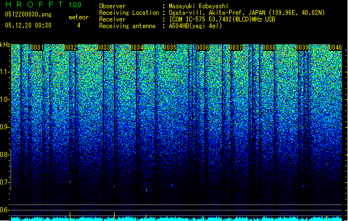Click the 'Observer' field label
Image resolution: width=348 pixels, height=221 pixels.
[x=112, y=6]
